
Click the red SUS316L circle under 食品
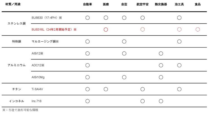coord(198,30)
